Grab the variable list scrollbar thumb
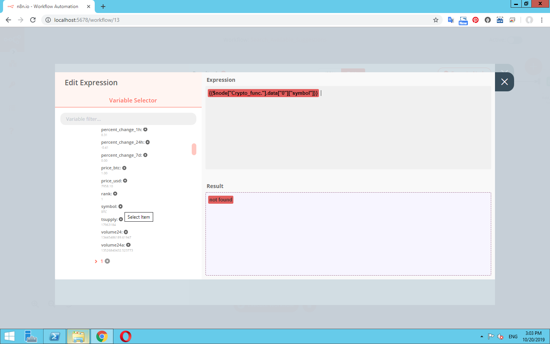The width and height of the screenshot is (550, 344). 194,149
